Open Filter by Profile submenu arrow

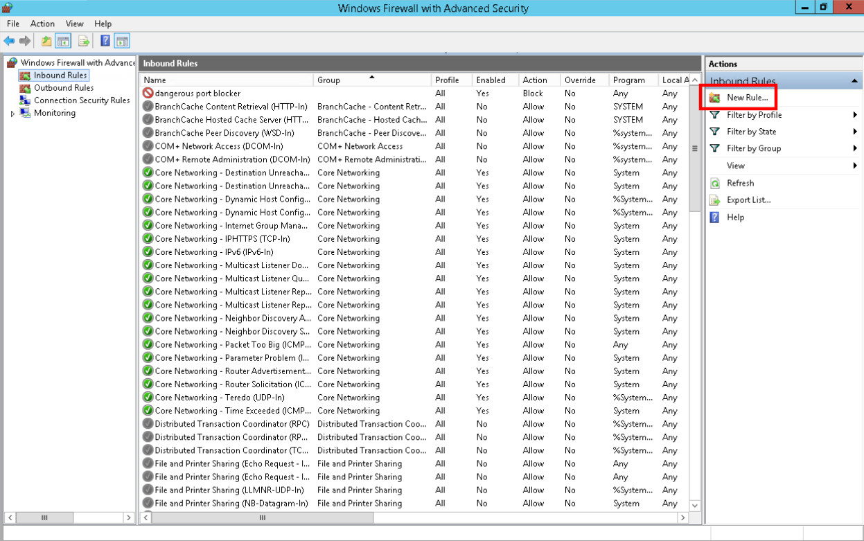pos(856,115)
